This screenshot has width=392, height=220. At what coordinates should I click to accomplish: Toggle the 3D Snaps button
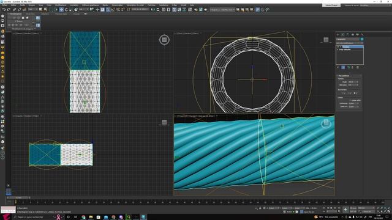(108, 10)
